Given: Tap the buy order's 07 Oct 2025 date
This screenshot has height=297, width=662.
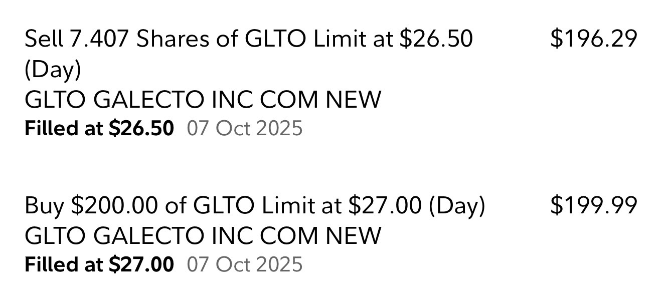Looking at the screenshot, I should (x=245, y=264).
